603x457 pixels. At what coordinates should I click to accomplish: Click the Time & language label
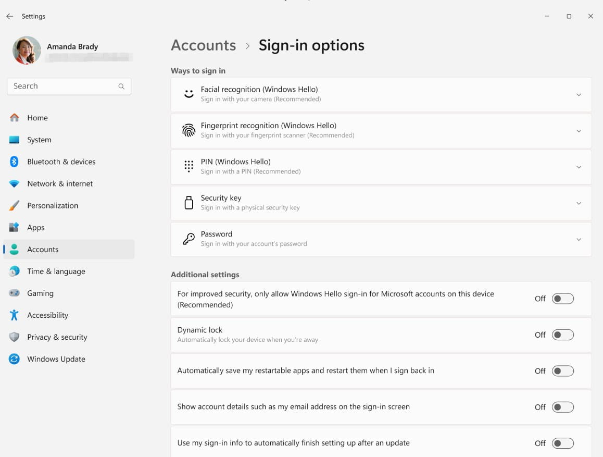tap(56, 271)
